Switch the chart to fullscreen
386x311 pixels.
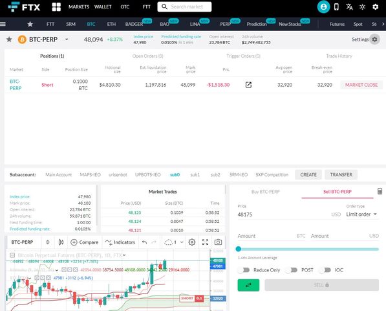pyautogui.click(x=205, y=242)
